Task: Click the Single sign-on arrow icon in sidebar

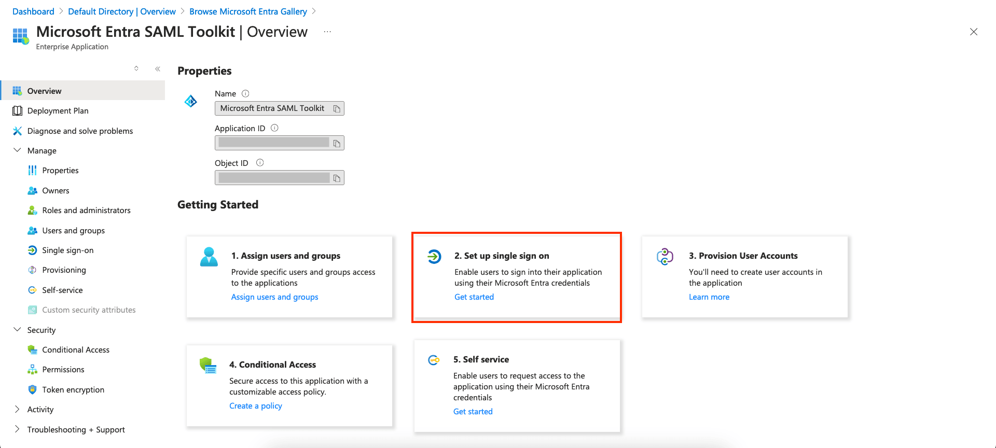Action: click(x=32, y=250)
